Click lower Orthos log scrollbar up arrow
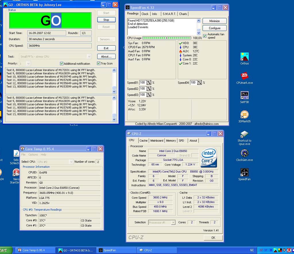 click(x=114, y=98)
